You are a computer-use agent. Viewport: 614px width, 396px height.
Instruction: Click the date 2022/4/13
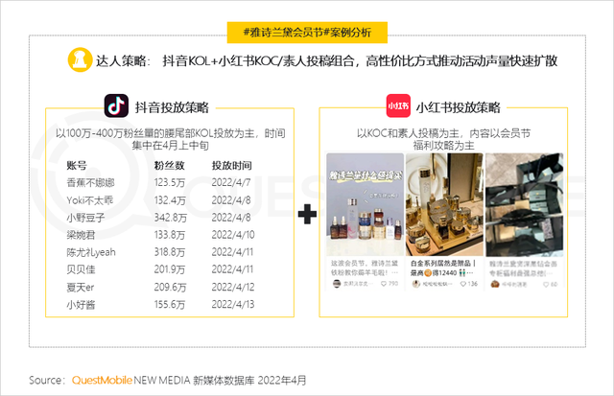[x=233, y=305]
